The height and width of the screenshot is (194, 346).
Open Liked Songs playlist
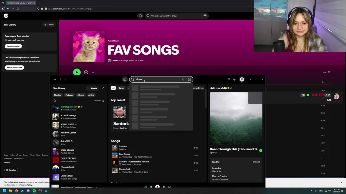pos(79,177)
